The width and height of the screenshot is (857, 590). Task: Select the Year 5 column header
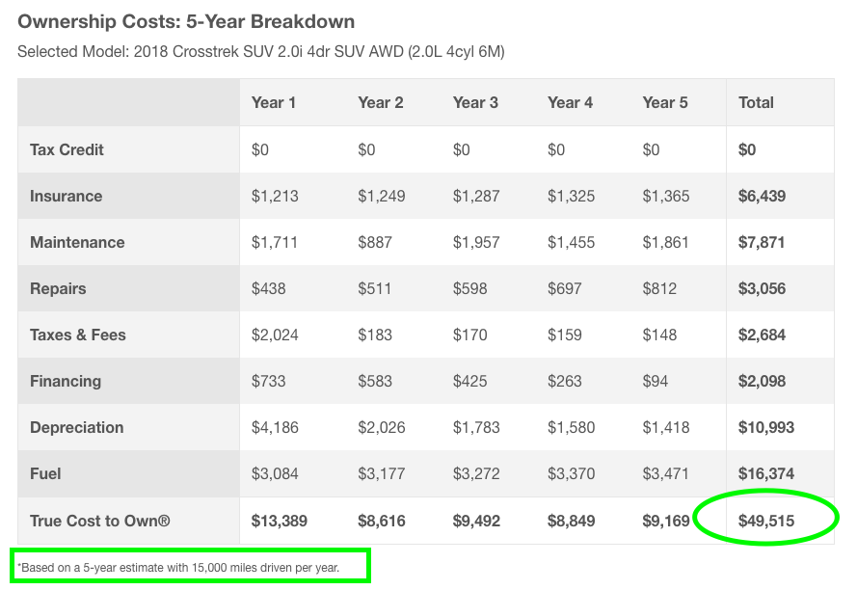pos(665,102)
